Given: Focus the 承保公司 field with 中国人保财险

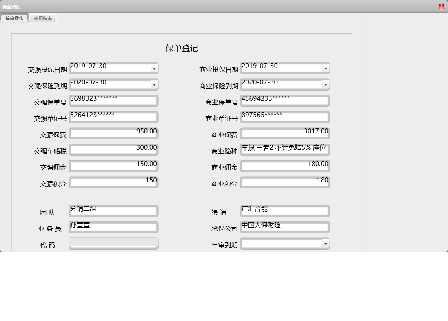Looking at the screenshot, I should point(285,227).
